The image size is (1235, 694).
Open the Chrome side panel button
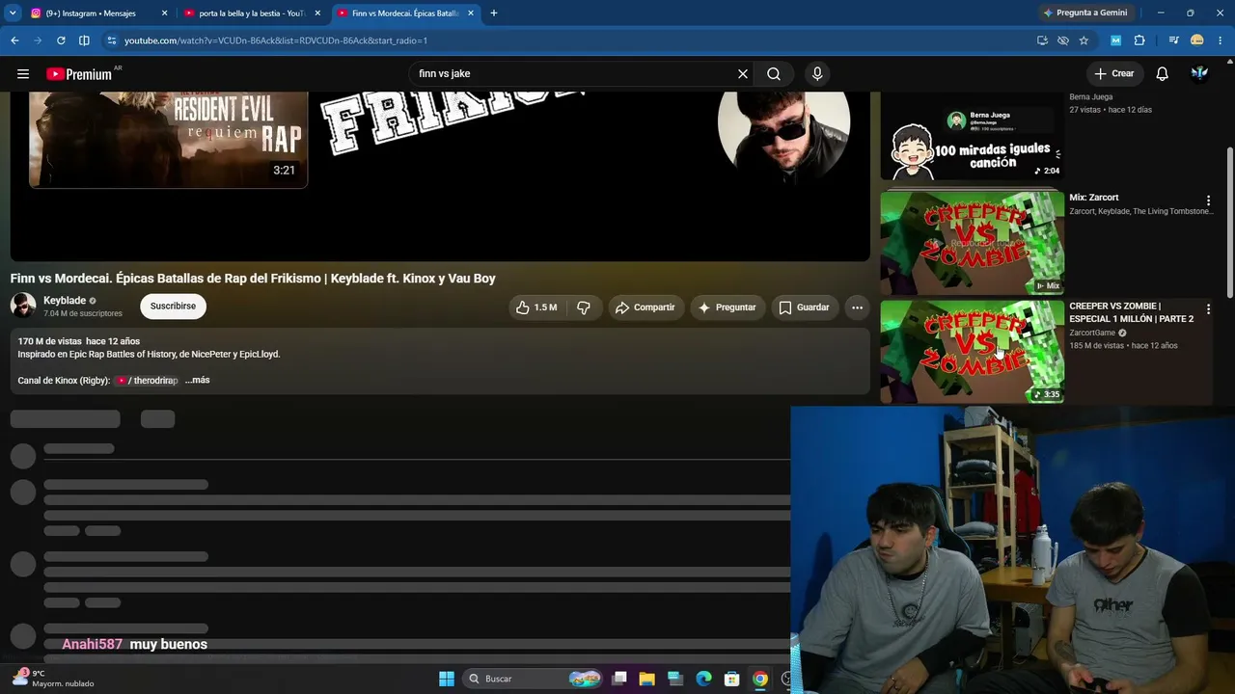pyautogui.click(x=84, y=40)
